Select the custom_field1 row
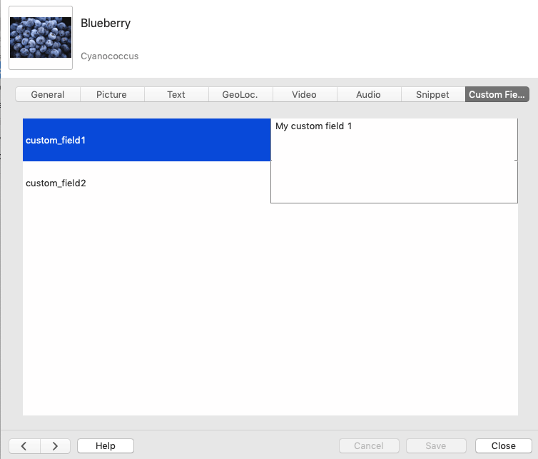The height and width of the screenshot is (459, 538). click(146, 140)
